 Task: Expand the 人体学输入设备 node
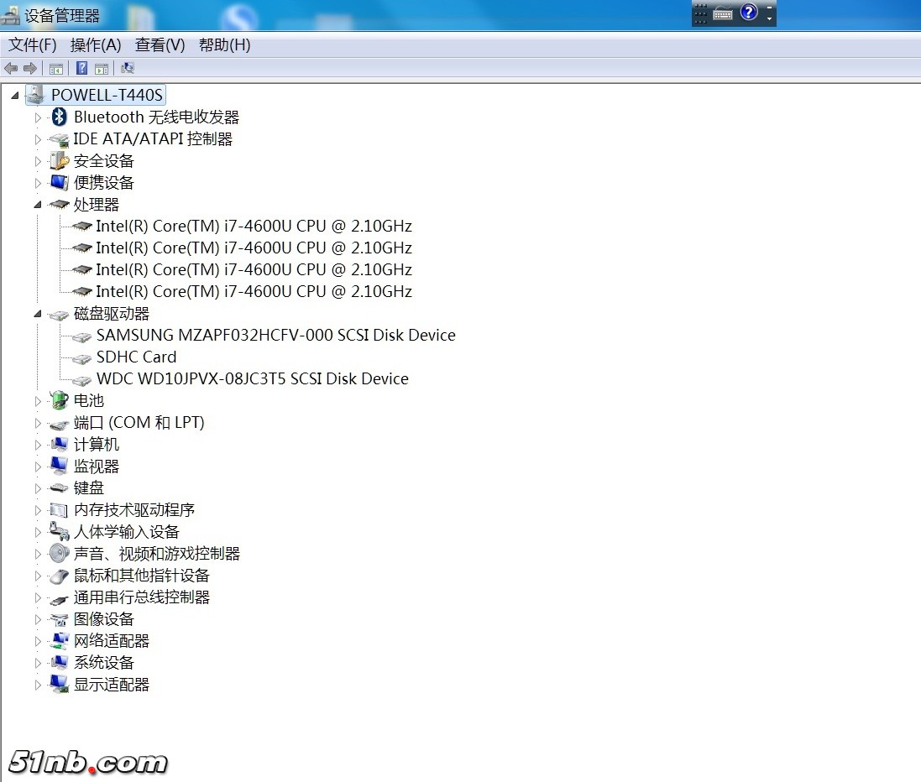point(38,532)
